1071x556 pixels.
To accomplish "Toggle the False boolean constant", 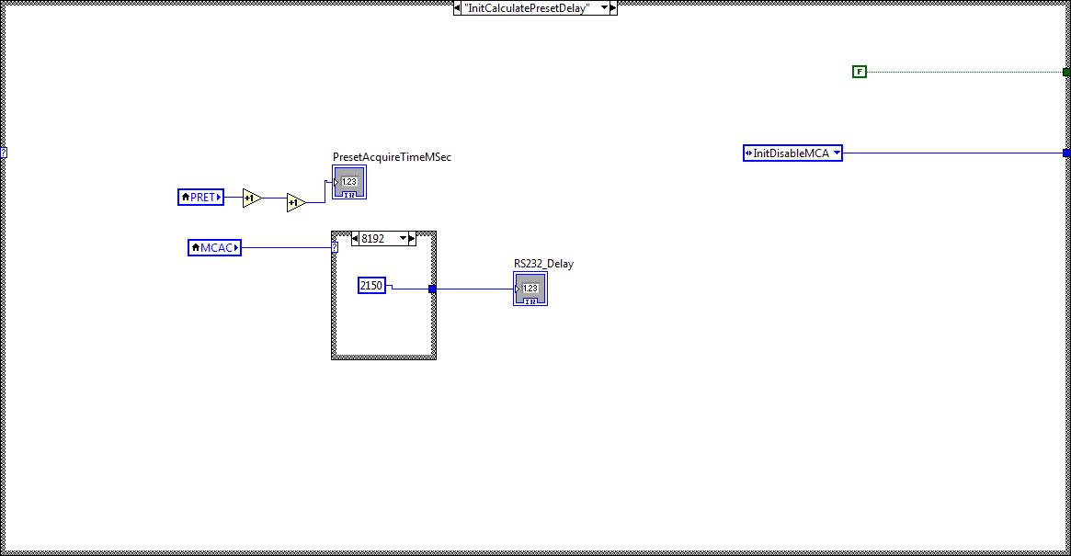I will 859,71.
